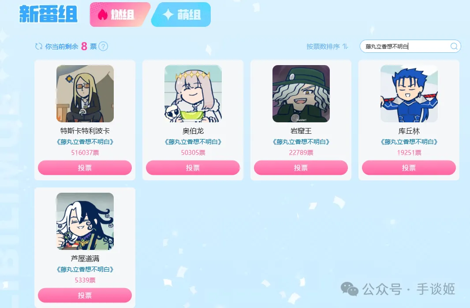
Task: Vote for 芦屋道满 using 投票 button
Action: (85, 295)
